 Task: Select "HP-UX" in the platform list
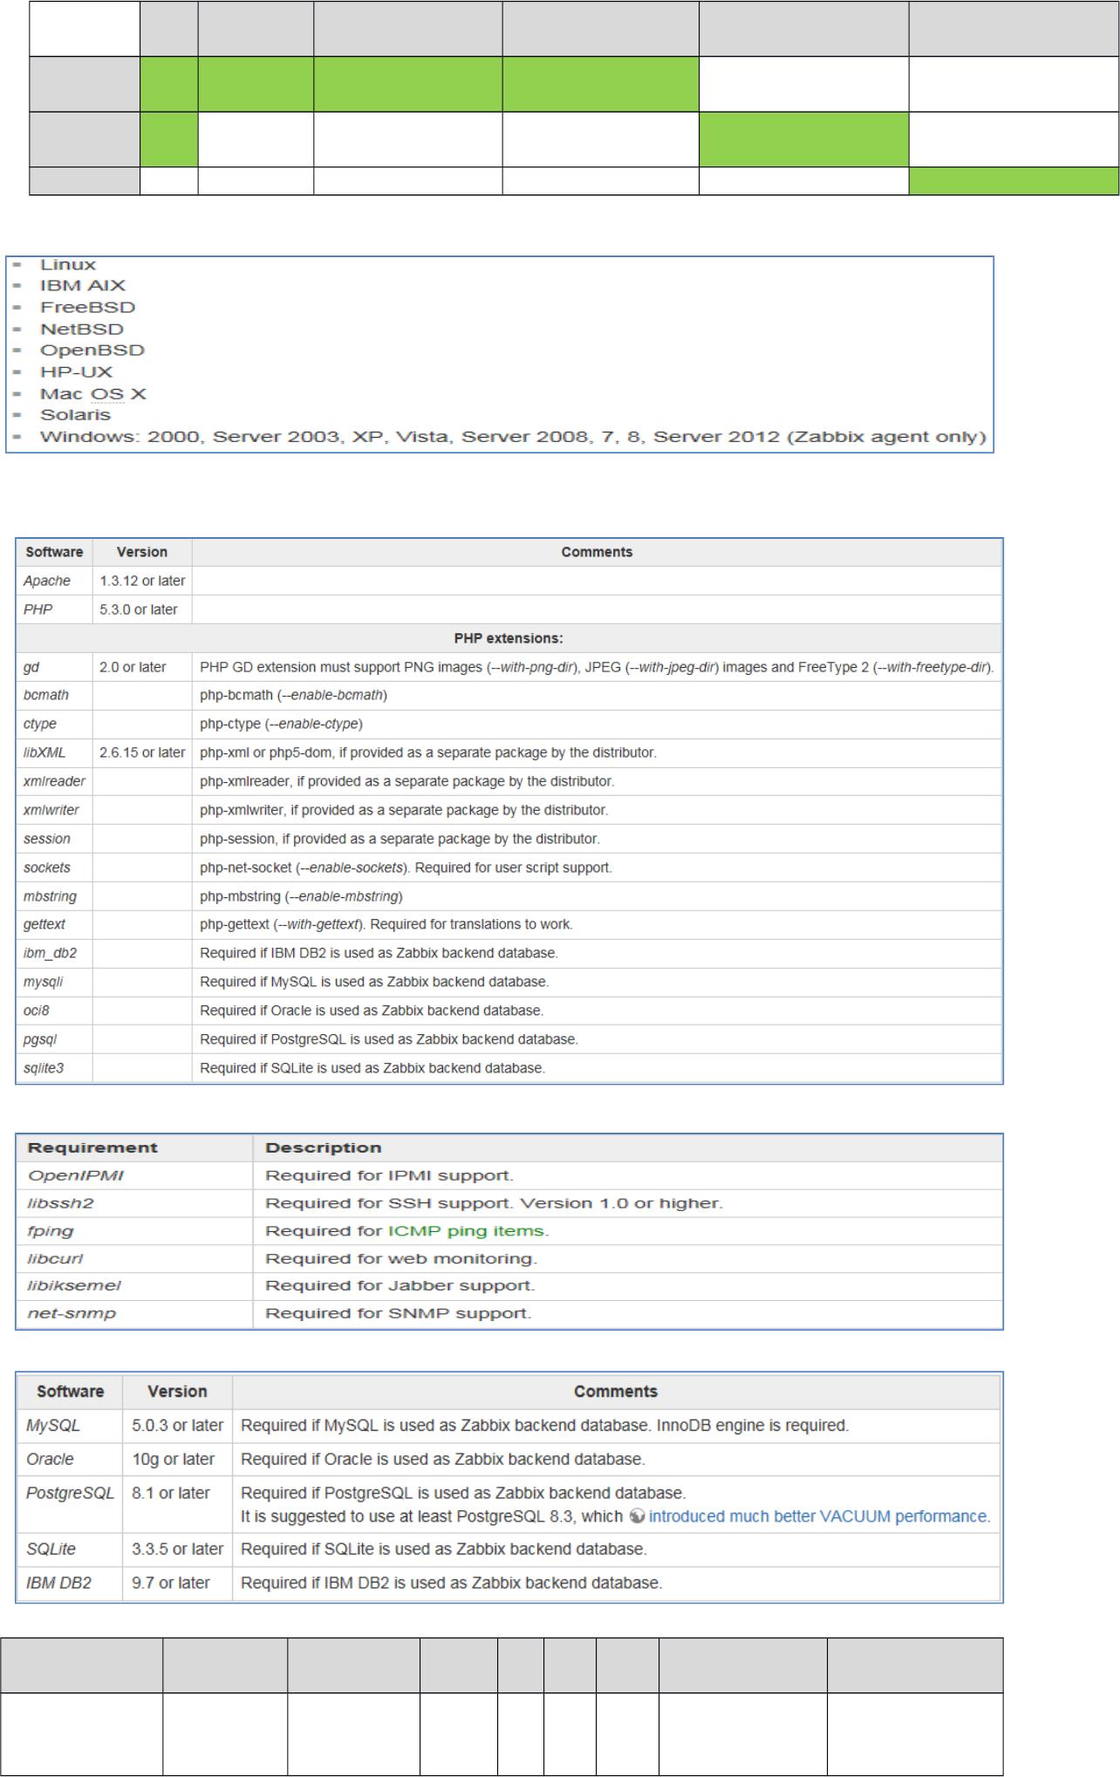76,371
